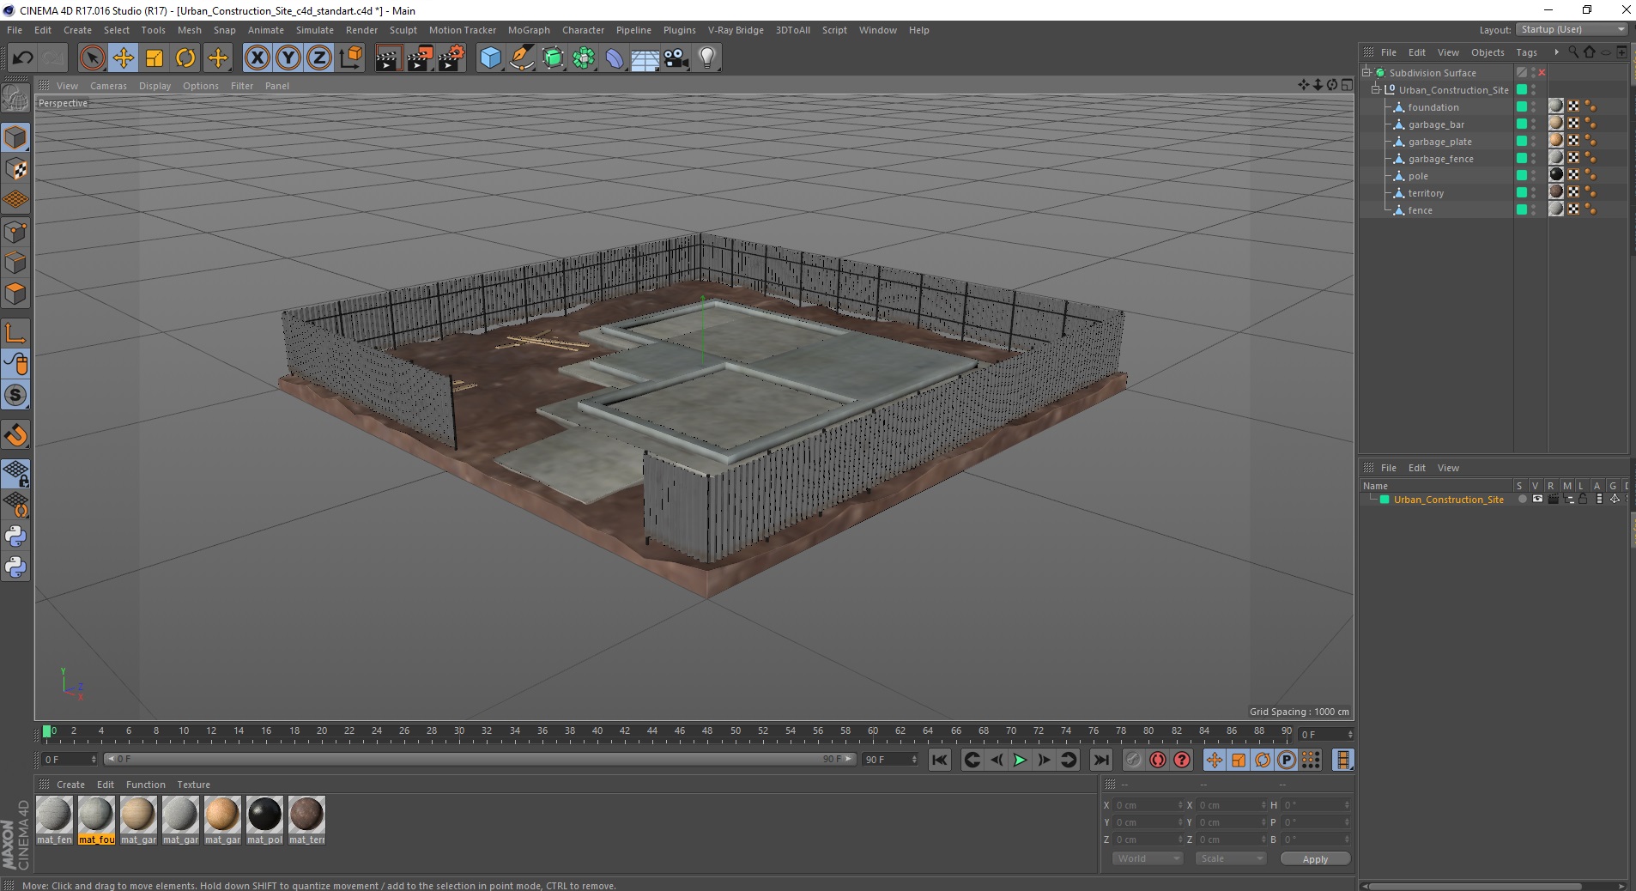Switch to Model mode in left palette
1636x891 pixels.
[15, 137]
